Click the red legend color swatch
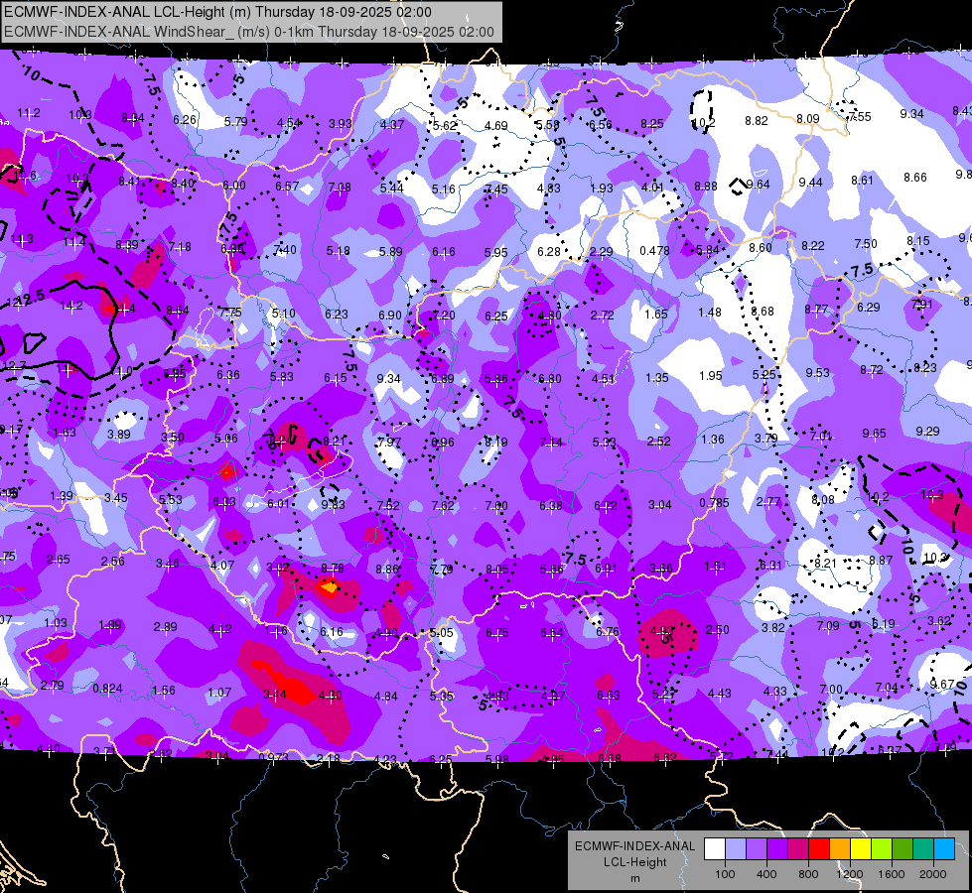 pyautogui.click(x=819, y=848)
